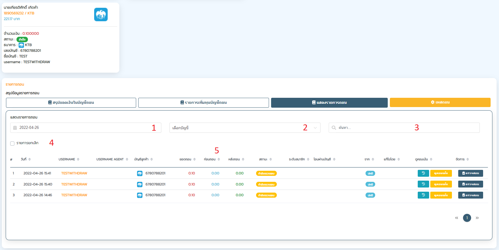Sort table by the สถานะ column

[270, 159]
